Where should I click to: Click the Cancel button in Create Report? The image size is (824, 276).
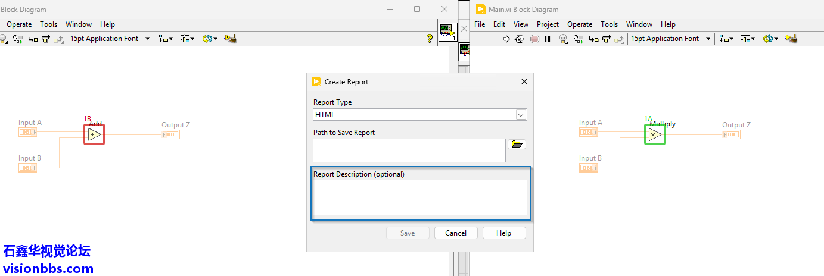coord(456,233)
